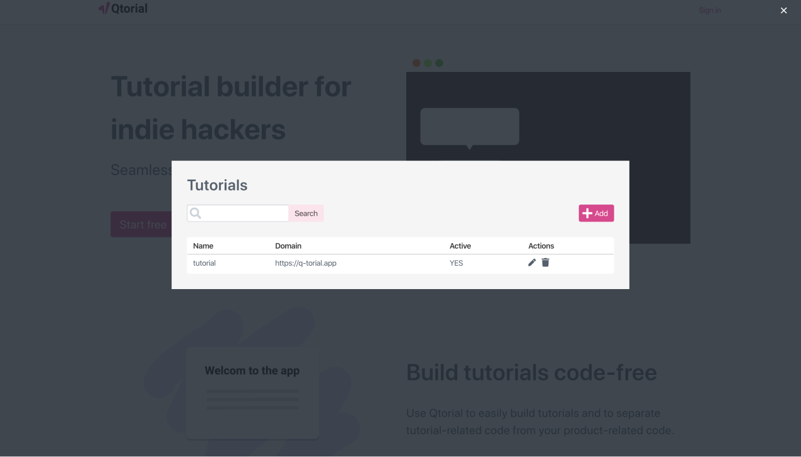The width and height of the screenshot is (801, 457).
Task: Click 'Build tutorials code-free' heading
Action: point(532,372)
